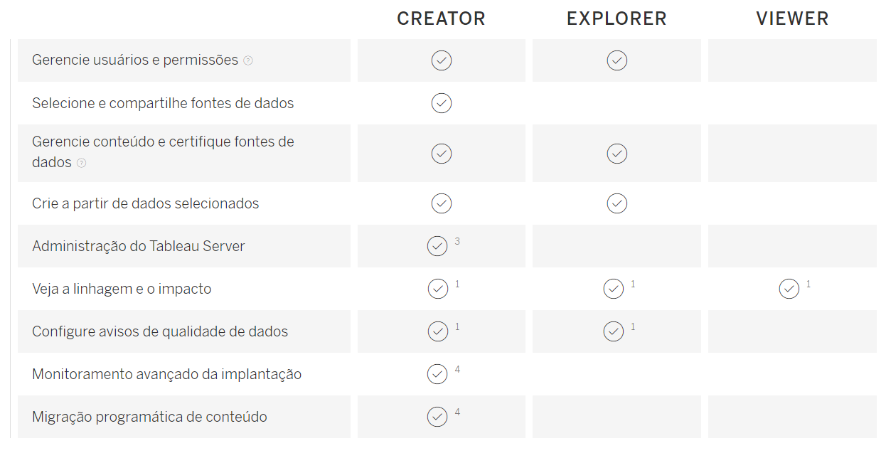Click Creator checkmark for Crie a partir de dados selecionados
886x463 pixels.
pos(442,203)
